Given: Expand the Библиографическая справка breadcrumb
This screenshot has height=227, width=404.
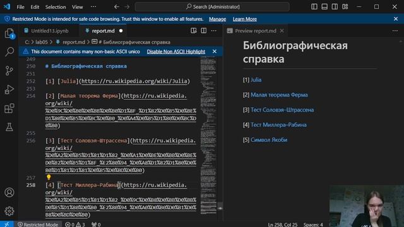Looking at the screenshot, I should tap(134, 42).
